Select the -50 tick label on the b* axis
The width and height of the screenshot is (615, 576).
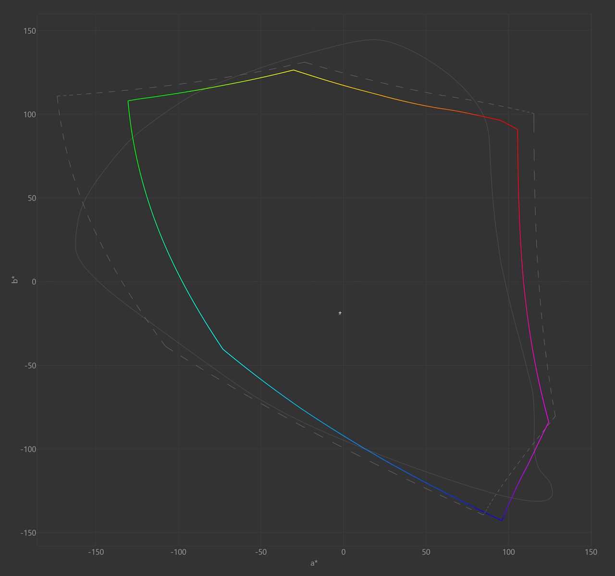(x=30, y=366)
